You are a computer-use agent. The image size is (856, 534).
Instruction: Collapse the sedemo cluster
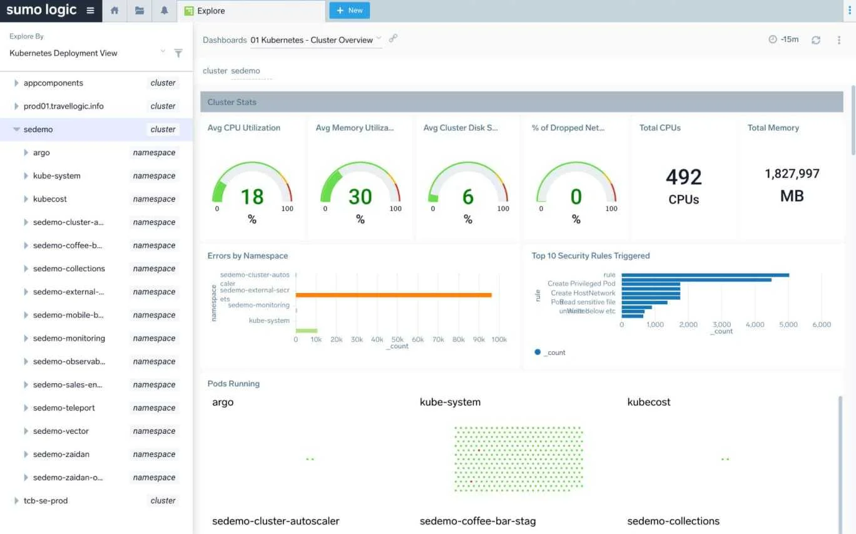[16, 129]
